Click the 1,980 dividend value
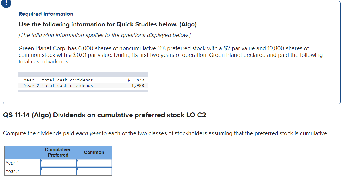This screenshot has height=183, width=355. point(137,85)
